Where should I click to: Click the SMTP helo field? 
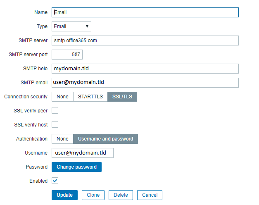click(x=145, y=69)
